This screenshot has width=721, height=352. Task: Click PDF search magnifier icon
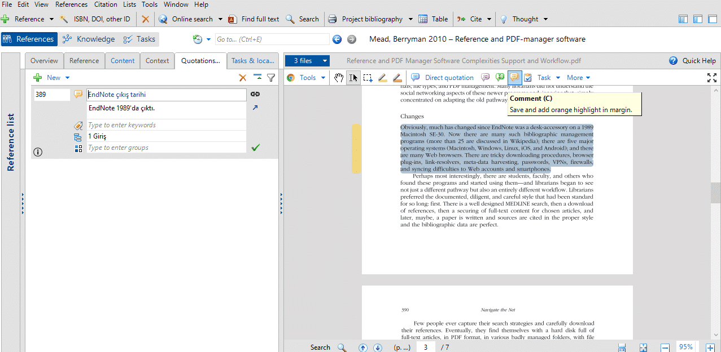click(342, 347)
